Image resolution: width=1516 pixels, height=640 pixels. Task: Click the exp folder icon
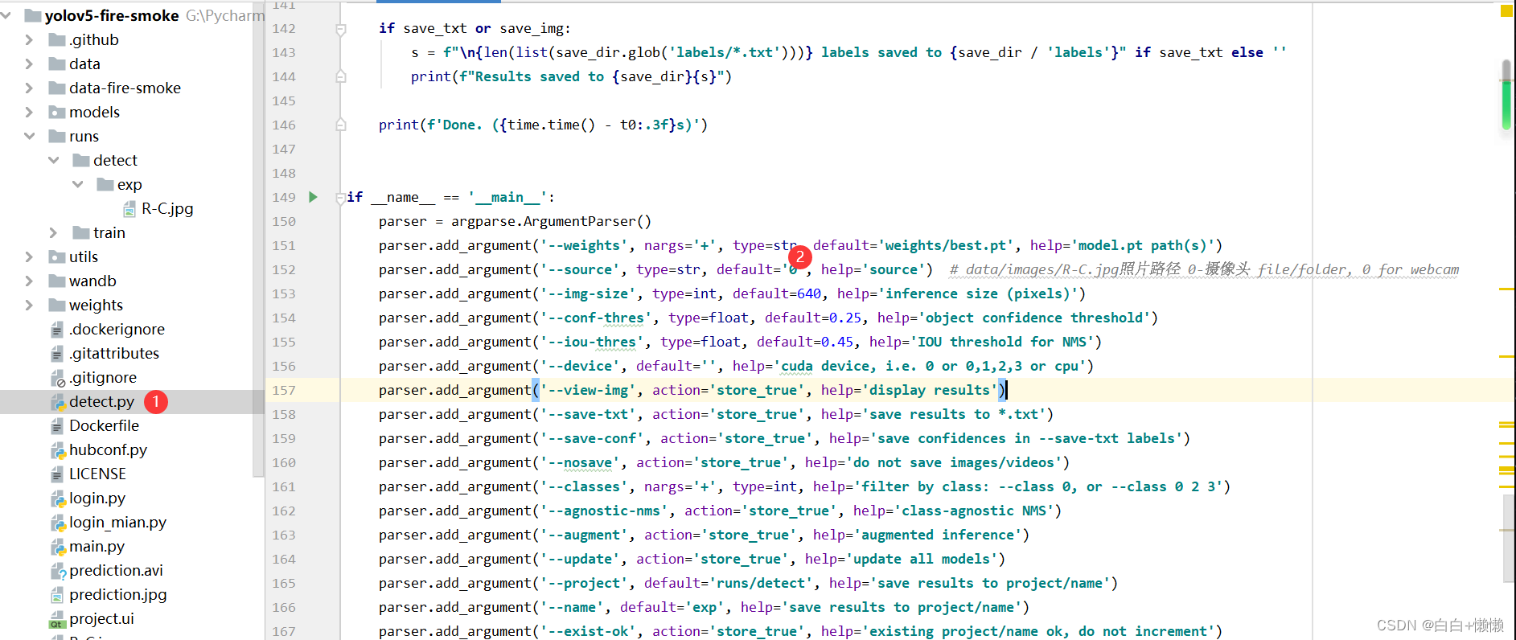click(x=105, y=184)
